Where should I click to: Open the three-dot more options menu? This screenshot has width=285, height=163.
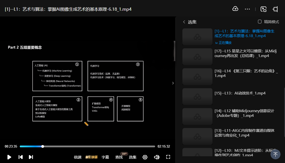click(x=247, y=9)
